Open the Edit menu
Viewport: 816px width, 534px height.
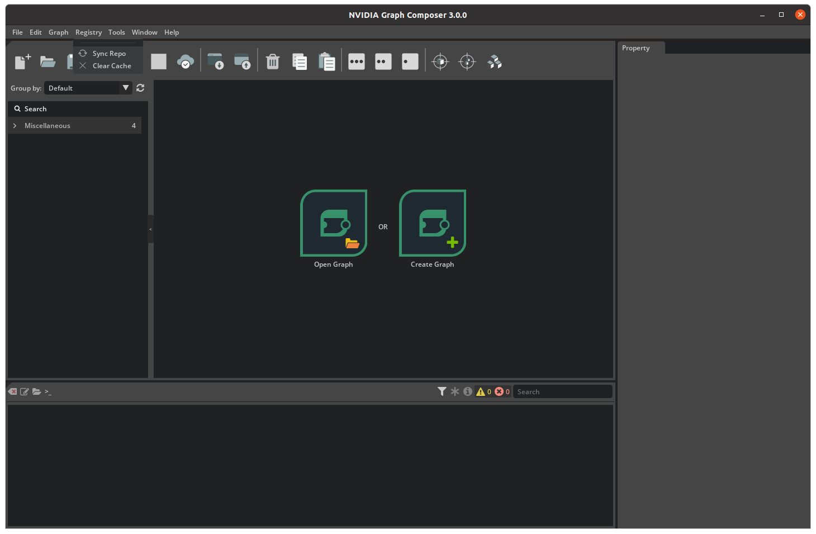tap(36, 32)
